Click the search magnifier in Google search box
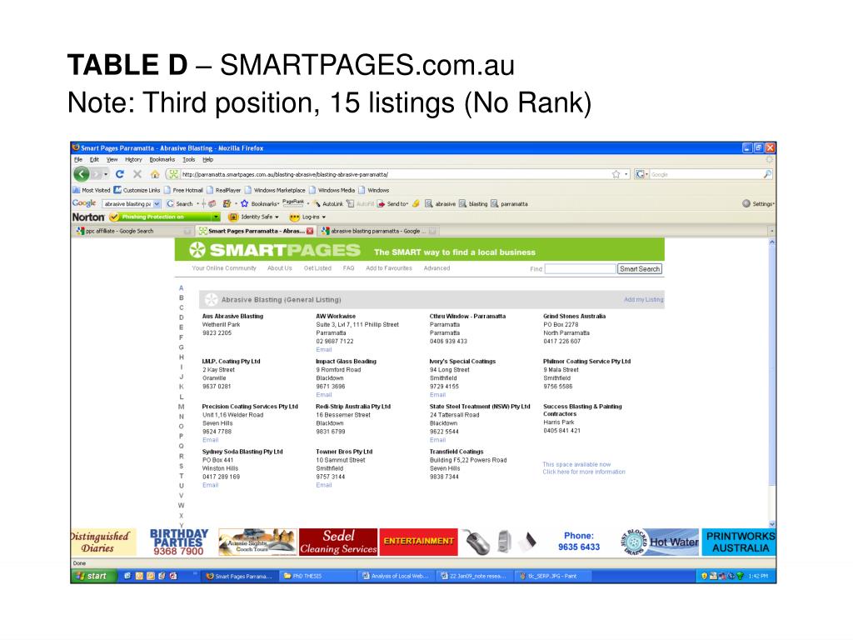853x640 pixels. tap(767, 174)
